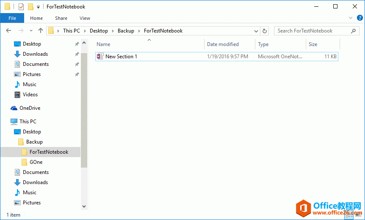The width and height of the screenshot is (365, 220).
Task: Expand the address bar history dropdown
Action: (256, 31)
